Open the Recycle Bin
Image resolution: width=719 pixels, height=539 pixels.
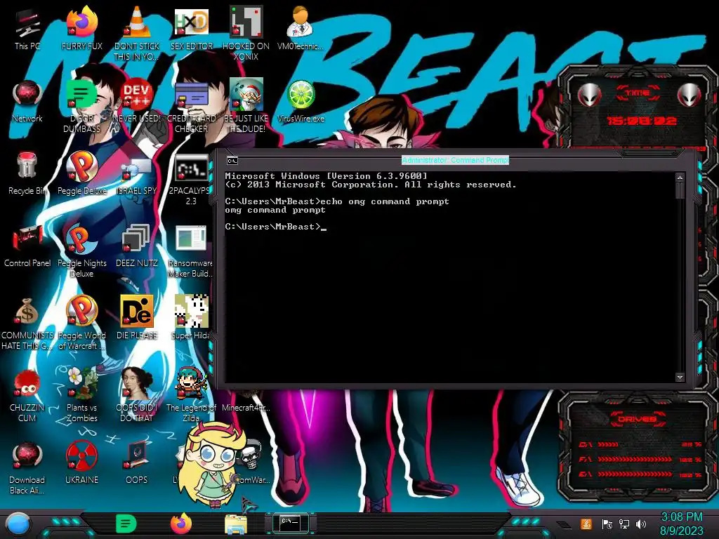(x=27, y=173)
